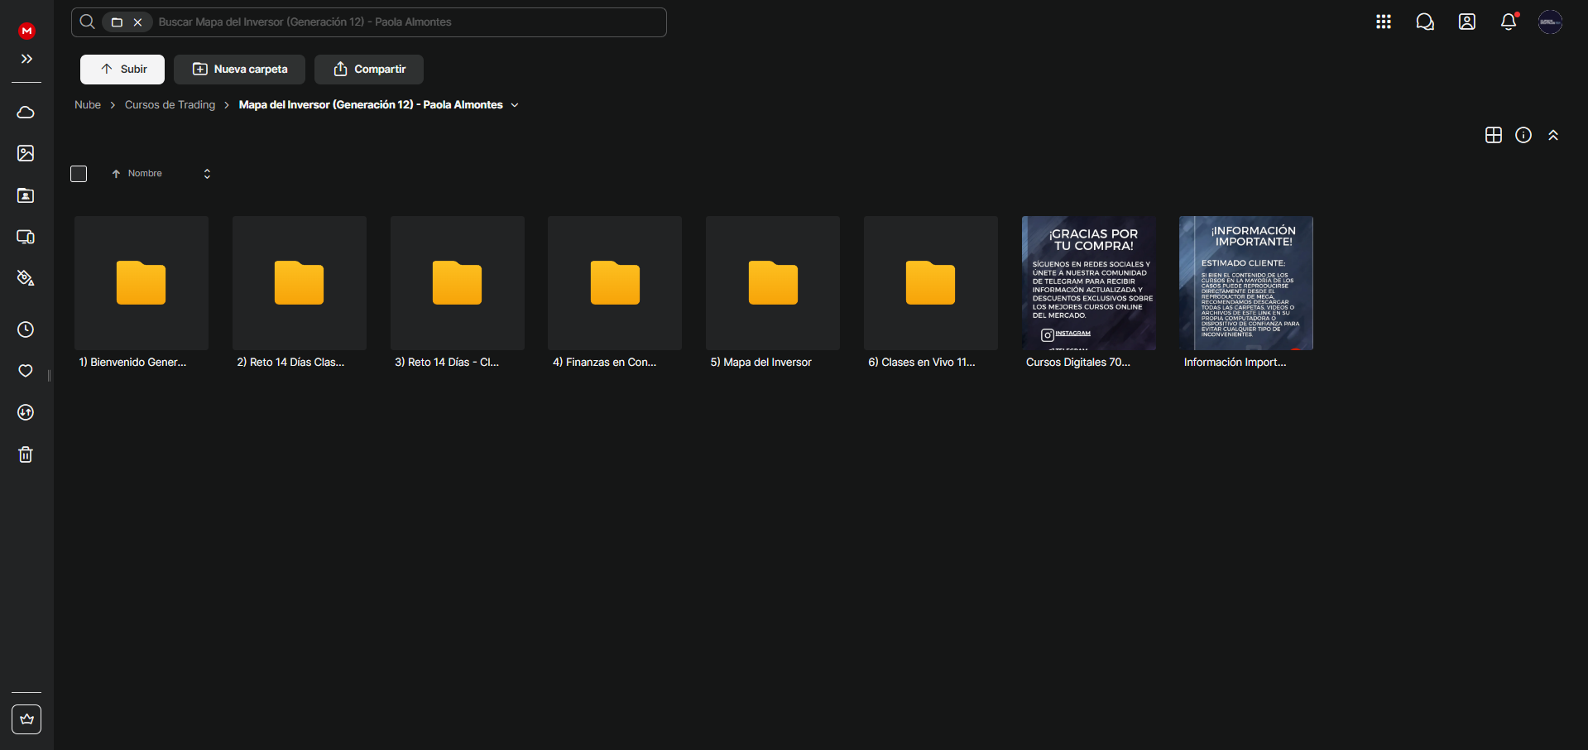Clear the folder filter in search bar
The width and height of the screenshot is (1588, 750).
(x=138, y=22)
